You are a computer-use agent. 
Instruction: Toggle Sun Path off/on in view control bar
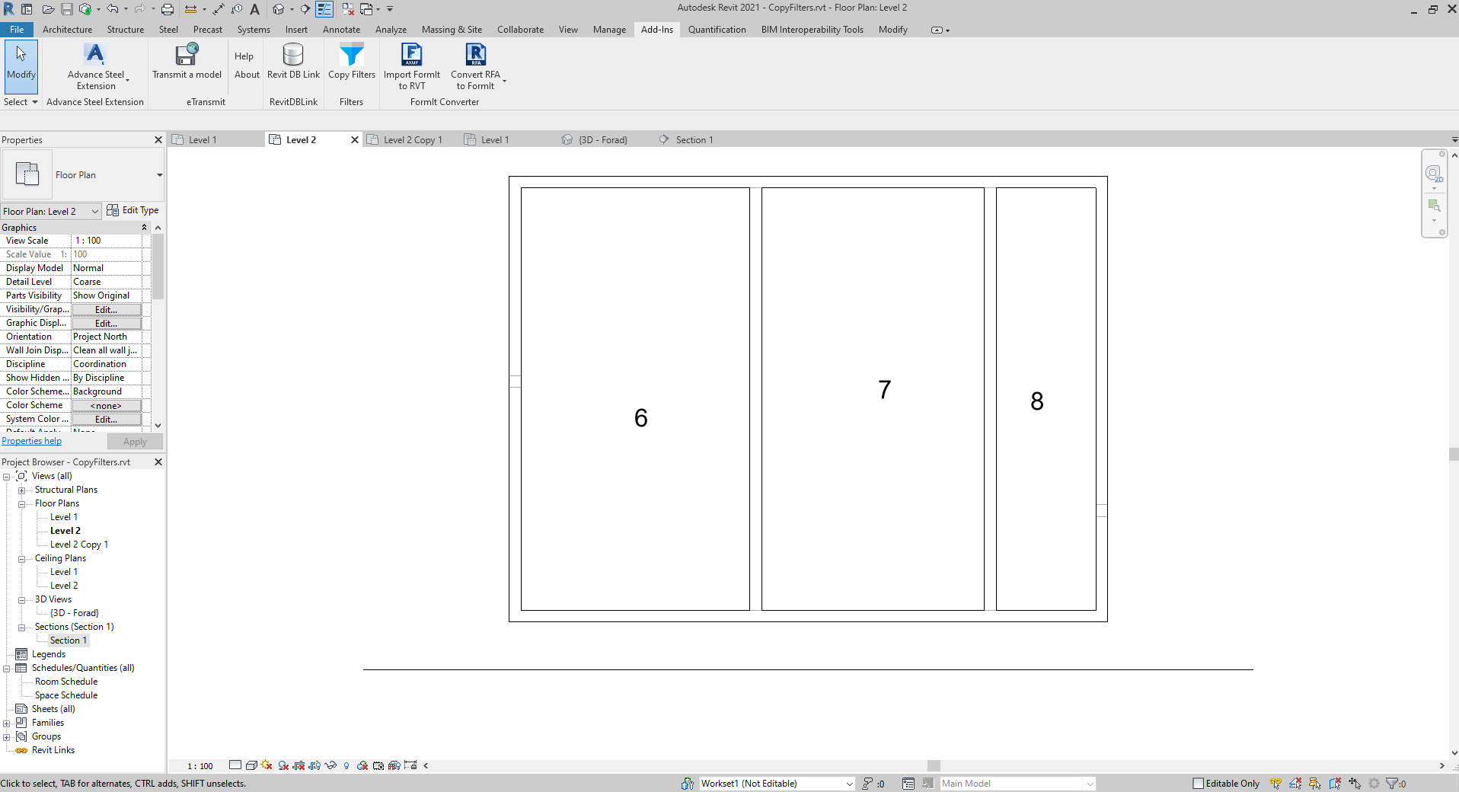[x=267, y=765]
